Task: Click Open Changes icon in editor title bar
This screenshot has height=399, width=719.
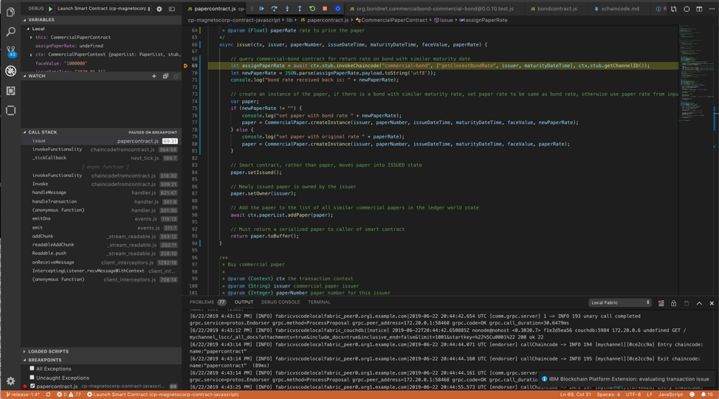Action: tap(674, 9)
